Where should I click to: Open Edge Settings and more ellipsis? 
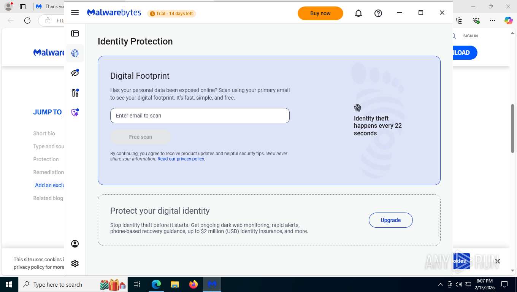point(493,21)
